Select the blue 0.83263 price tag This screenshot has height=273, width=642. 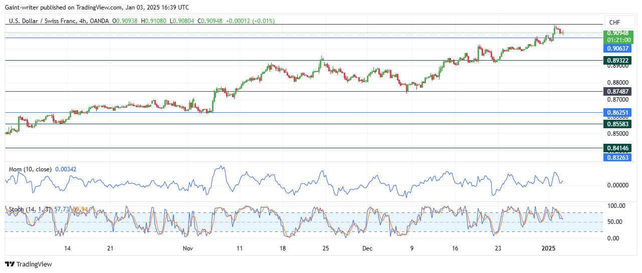[x=618, y=157]
